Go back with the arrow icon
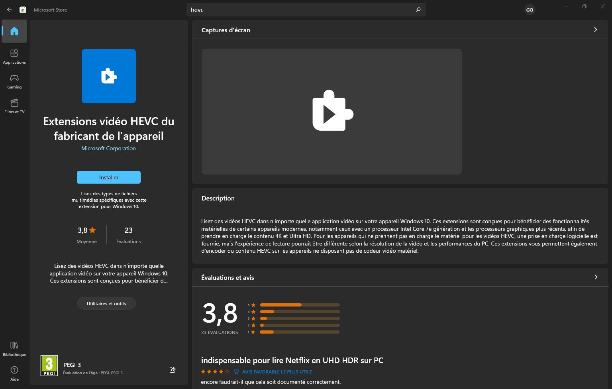This screenshot has width=612, height=389. tap(10, 10)
